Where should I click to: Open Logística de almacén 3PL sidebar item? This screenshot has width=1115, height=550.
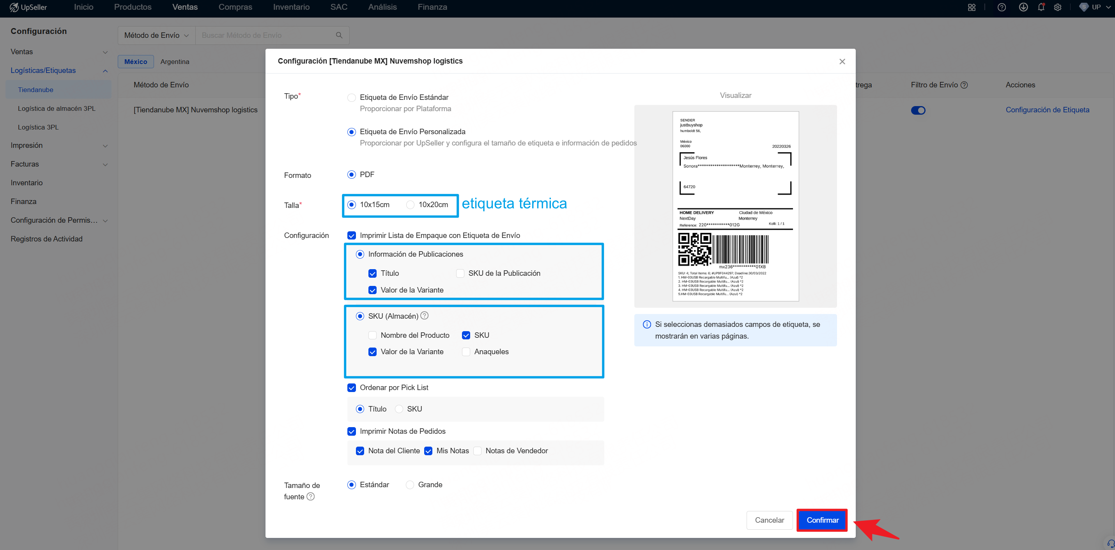56,109
